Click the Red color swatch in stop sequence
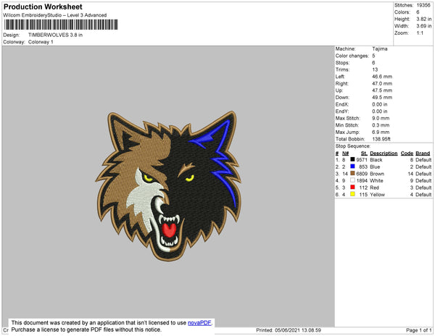The width and height of the screenshot is (435, 336). [x=352, y=187]
